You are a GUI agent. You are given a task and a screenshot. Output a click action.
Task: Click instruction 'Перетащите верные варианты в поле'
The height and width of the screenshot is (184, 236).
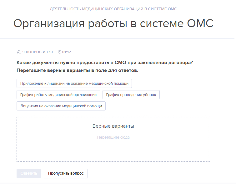click(x=77, y=70)
